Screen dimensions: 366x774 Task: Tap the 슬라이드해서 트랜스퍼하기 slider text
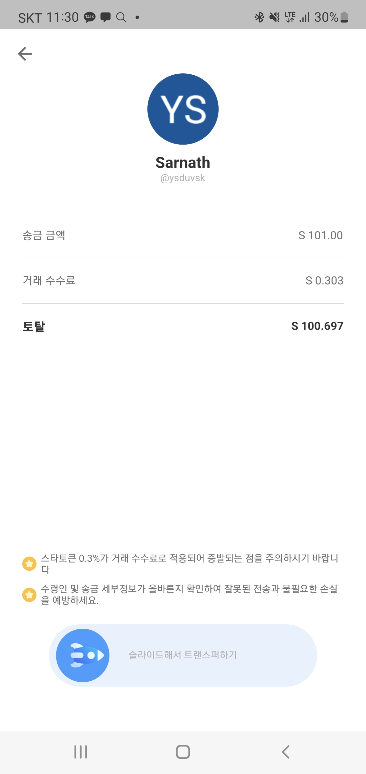tap(183, 655)
